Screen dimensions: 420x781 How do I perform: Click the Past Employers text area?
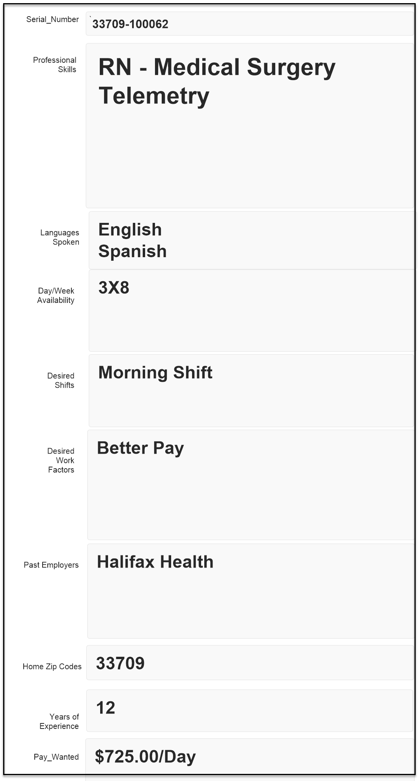[250, 591]
